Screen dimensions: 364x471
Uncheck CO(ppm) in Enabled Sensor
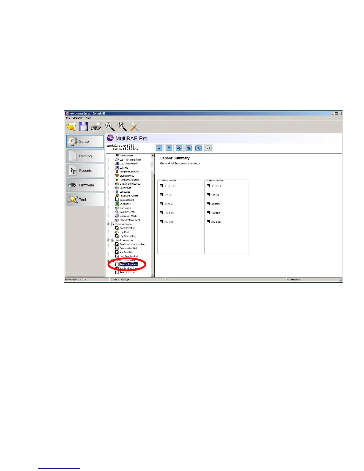pyautogui.click(x=208, y=204)
